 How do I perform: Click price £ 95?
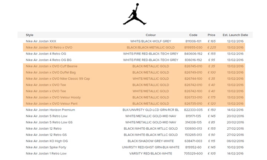(x=211, y=60)
